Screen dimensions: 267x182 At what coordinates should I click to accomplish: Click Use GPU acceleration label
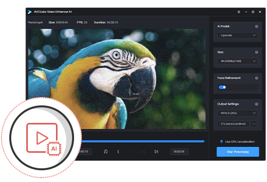point(240,142)
